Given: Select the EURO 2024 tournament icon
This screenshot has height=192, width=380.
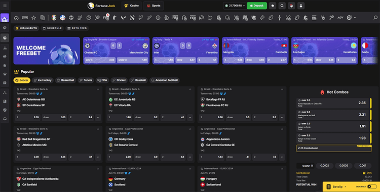Looking at the screenshot, I should pos(54,18).
